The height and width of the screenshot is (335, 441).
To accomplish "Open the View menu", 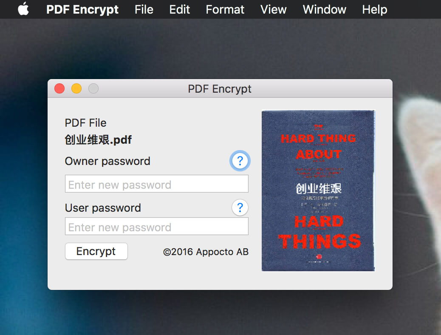I will point(273,10).
